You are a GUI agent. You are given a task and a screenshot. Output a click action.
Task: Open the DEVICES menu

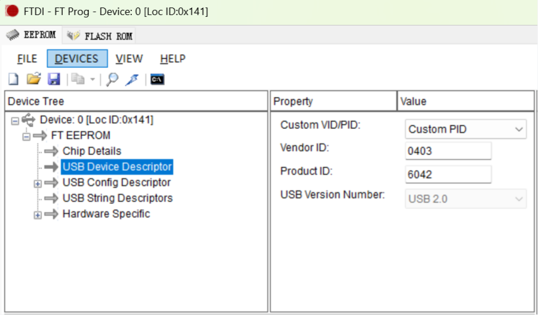coord(77,59)
